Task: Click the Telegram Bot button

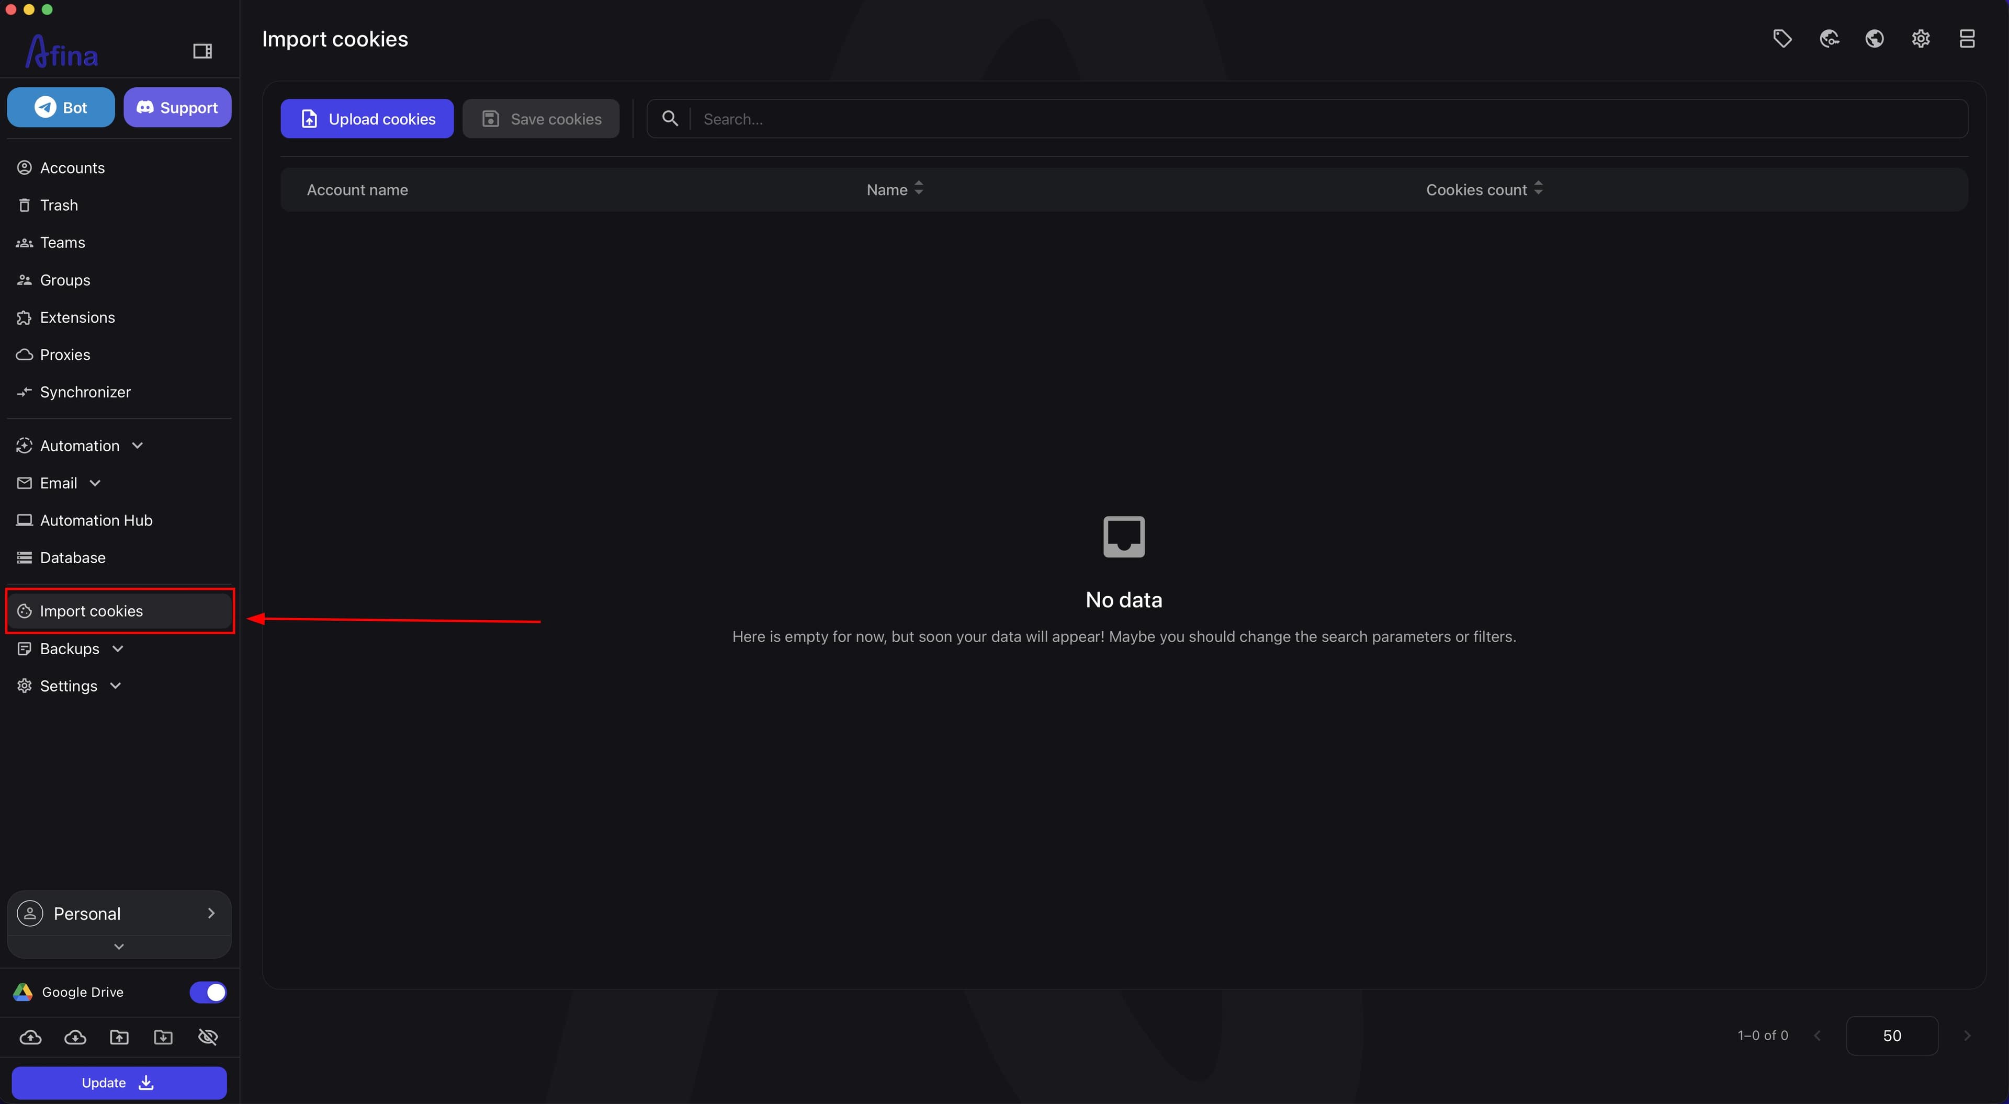Action: pyautogui.click(x=61, y=108)
